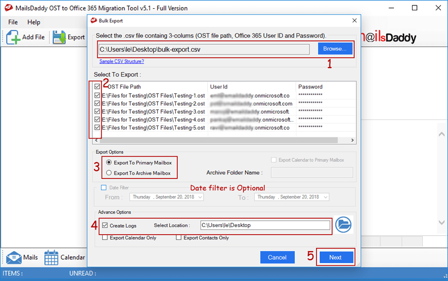
Task: Open the Sample CSV Structure link
Action: pyautogui.click(x=122, y=62)
